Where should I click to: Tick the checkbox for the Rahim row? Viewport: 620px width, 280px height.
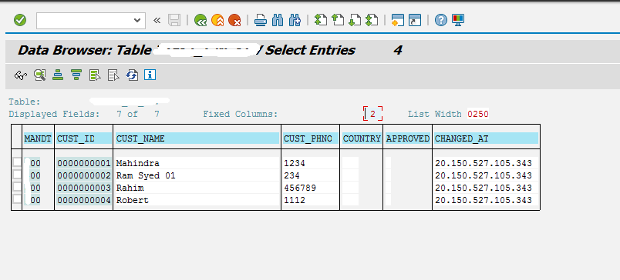click(17, 187)
